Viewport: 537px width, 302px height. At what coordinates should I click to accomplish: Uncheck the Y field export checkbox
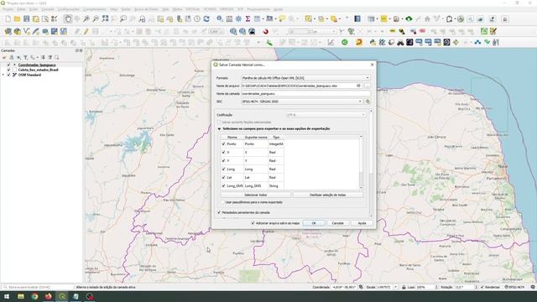pos(224,160)
